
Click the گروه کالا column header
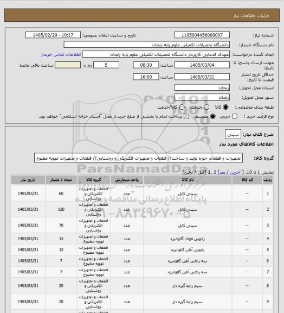[93, 180]
